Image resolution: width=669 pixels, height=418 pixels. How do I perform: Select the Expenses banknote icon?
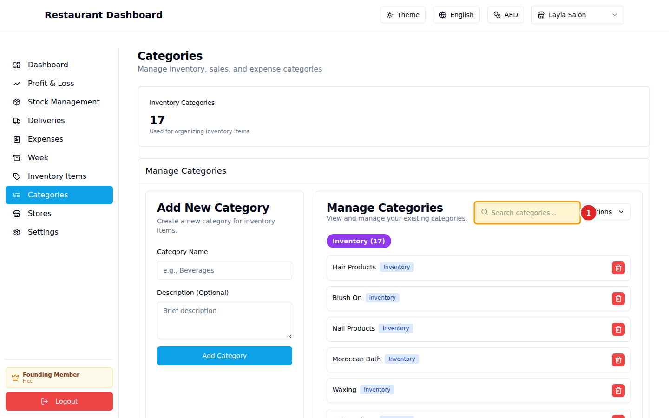[17, 139]
